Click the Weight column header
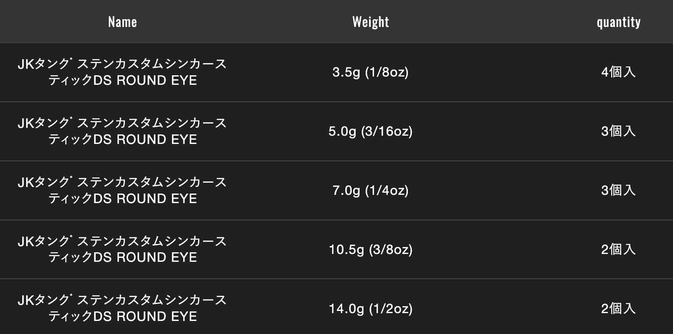Screen dimensions: 673x334 pos(370,22)
